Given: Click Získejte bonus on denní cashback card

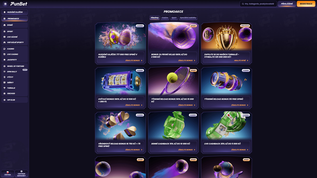Looking at the screenshot, I should coord(187,150).
